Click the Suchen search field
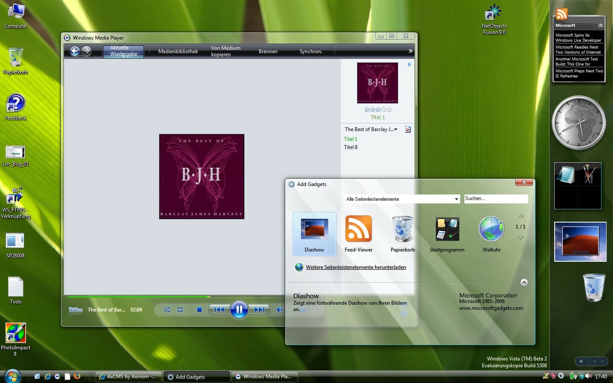This screenshot has width=613, height=383. [x=496, y=199]
